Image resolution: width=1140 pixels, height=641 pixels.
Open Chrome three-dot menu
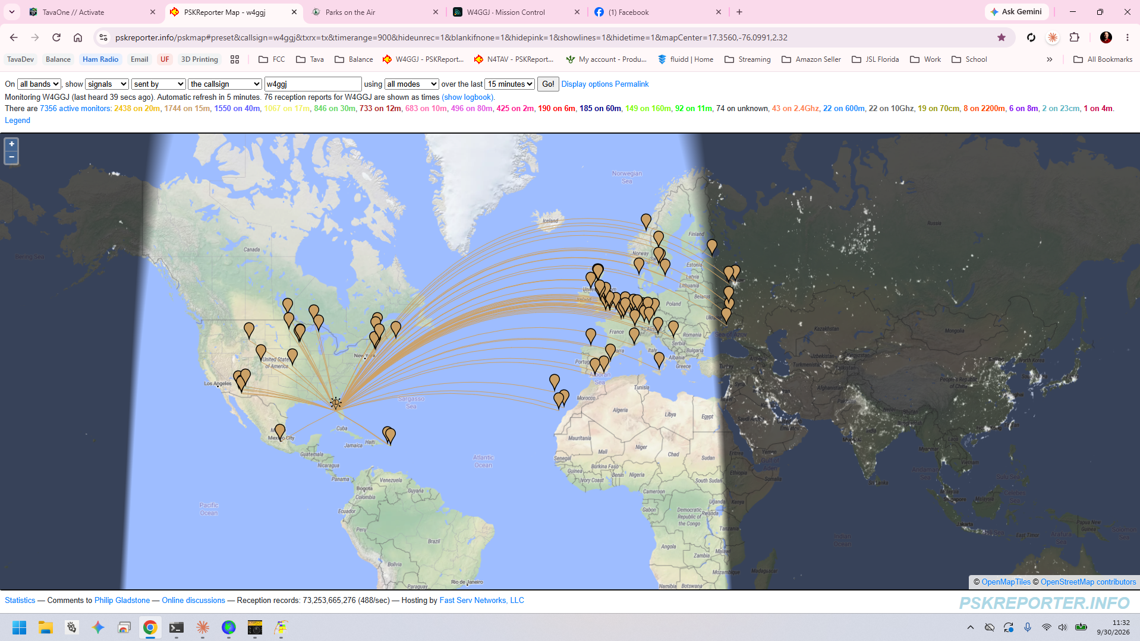(x=1128, y=37)
